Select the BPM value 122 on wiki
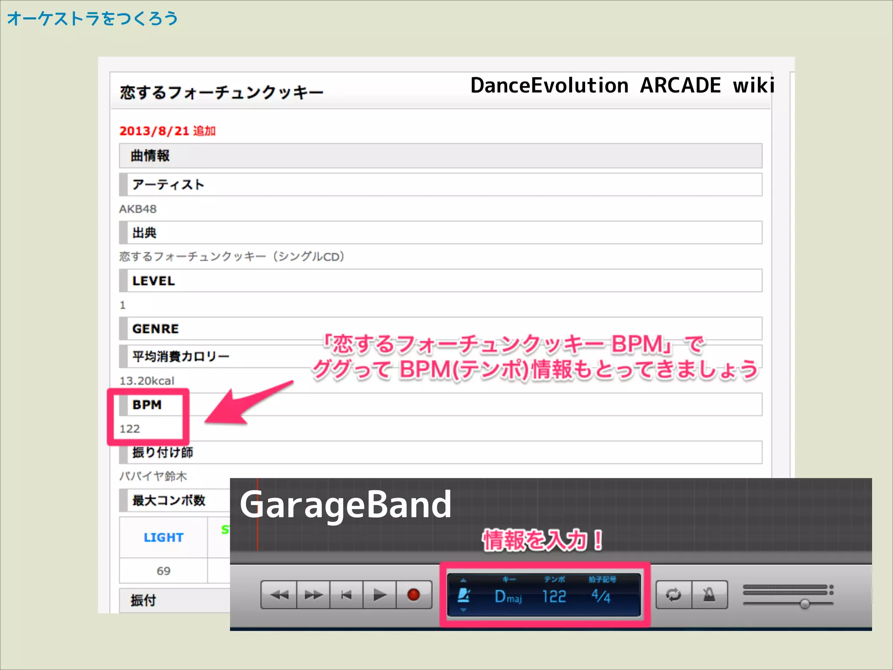This screenshot has width=893, height=670. 130,429
